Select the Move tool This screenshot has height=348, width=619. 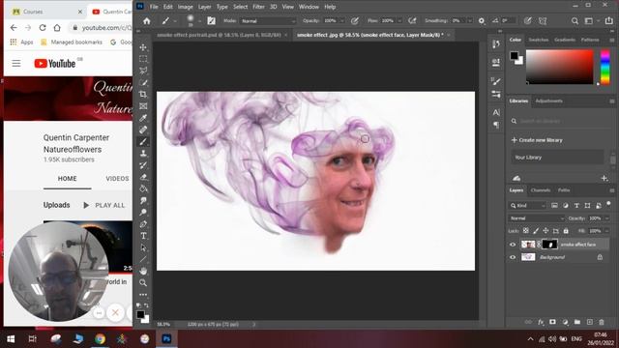point(143,47)
